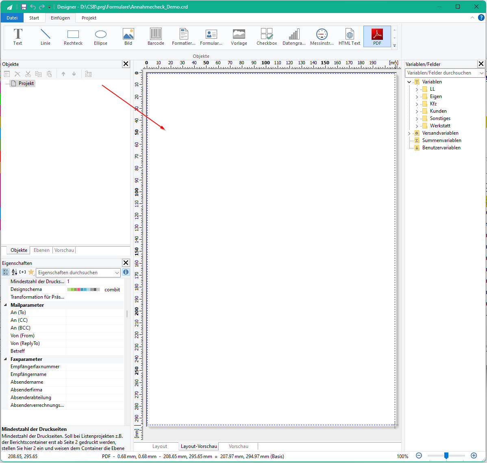Open the Variablen/Felder durchsuchen dropdown
This screenshot has height=463, width=487.
click(x=481, y=73)
